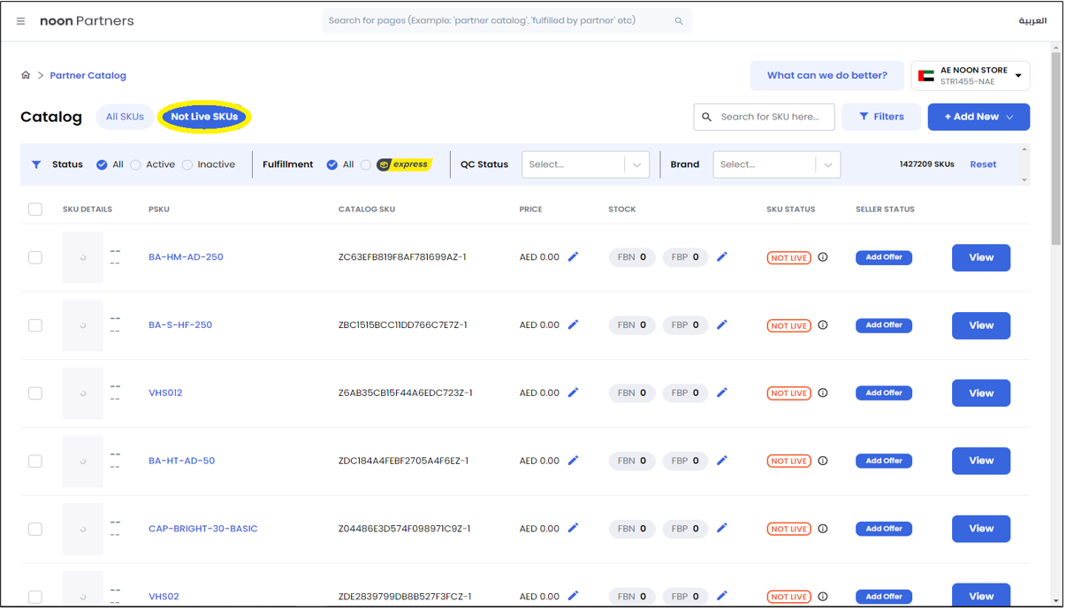Switch to the All SKUs tab

point(125,116)
